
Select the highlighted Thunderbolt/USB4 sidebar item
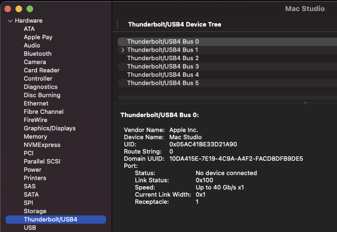[56, 219]
